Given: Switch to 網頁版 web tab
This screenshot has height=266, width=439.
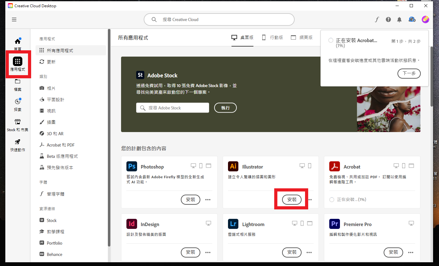Looking at the screenshot, I should 302,37.
